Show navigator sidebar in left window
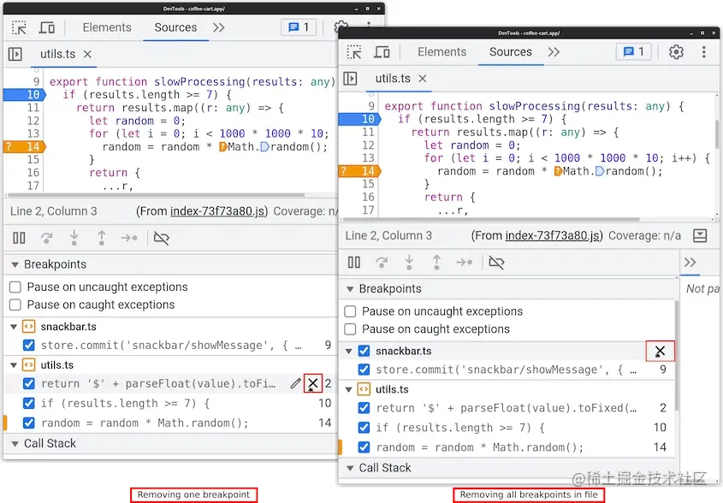This screenshot has width=723, height=503. point(15,55)
